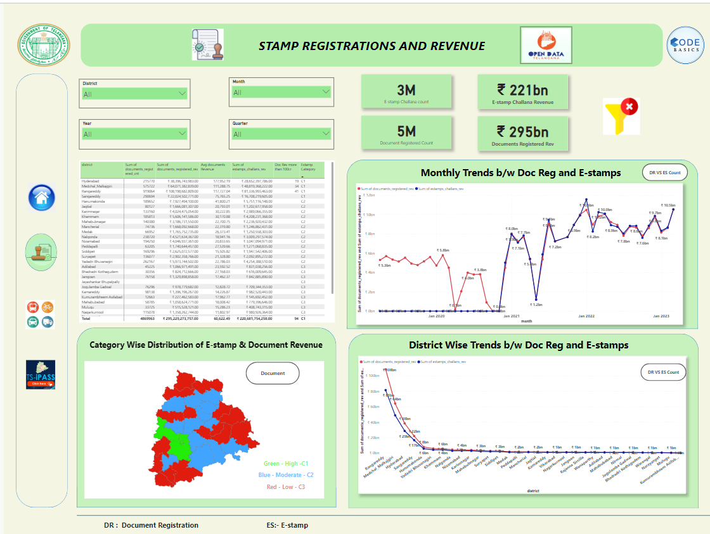Click the bus transport icon in the sidebar
The height and width of the screenshot is (534, 710).
32,306
